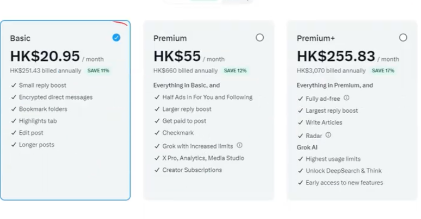Choose the Premium plan radio button
This screenshot has height=219, width=421.
[x=260, y=37]
